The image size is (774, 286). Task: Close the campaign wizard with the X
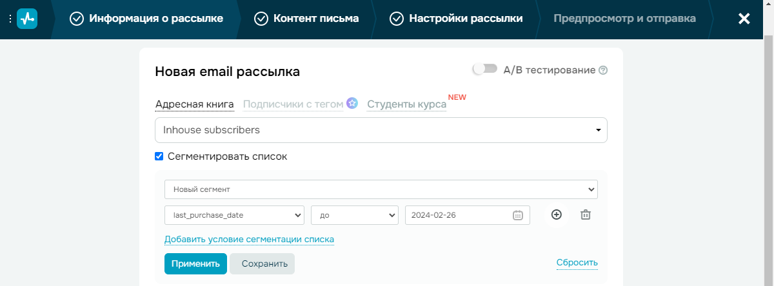744,19
